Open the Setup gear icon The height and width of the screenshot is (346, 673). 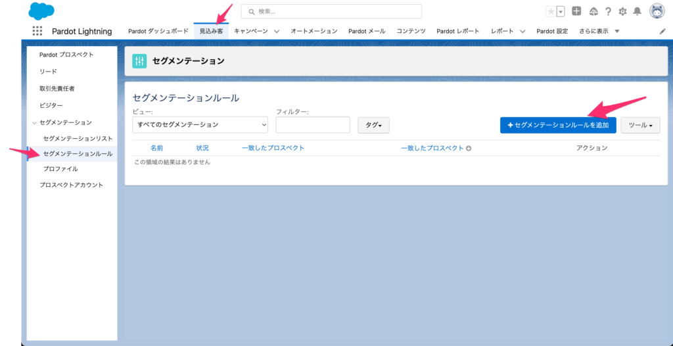[622, 12]
